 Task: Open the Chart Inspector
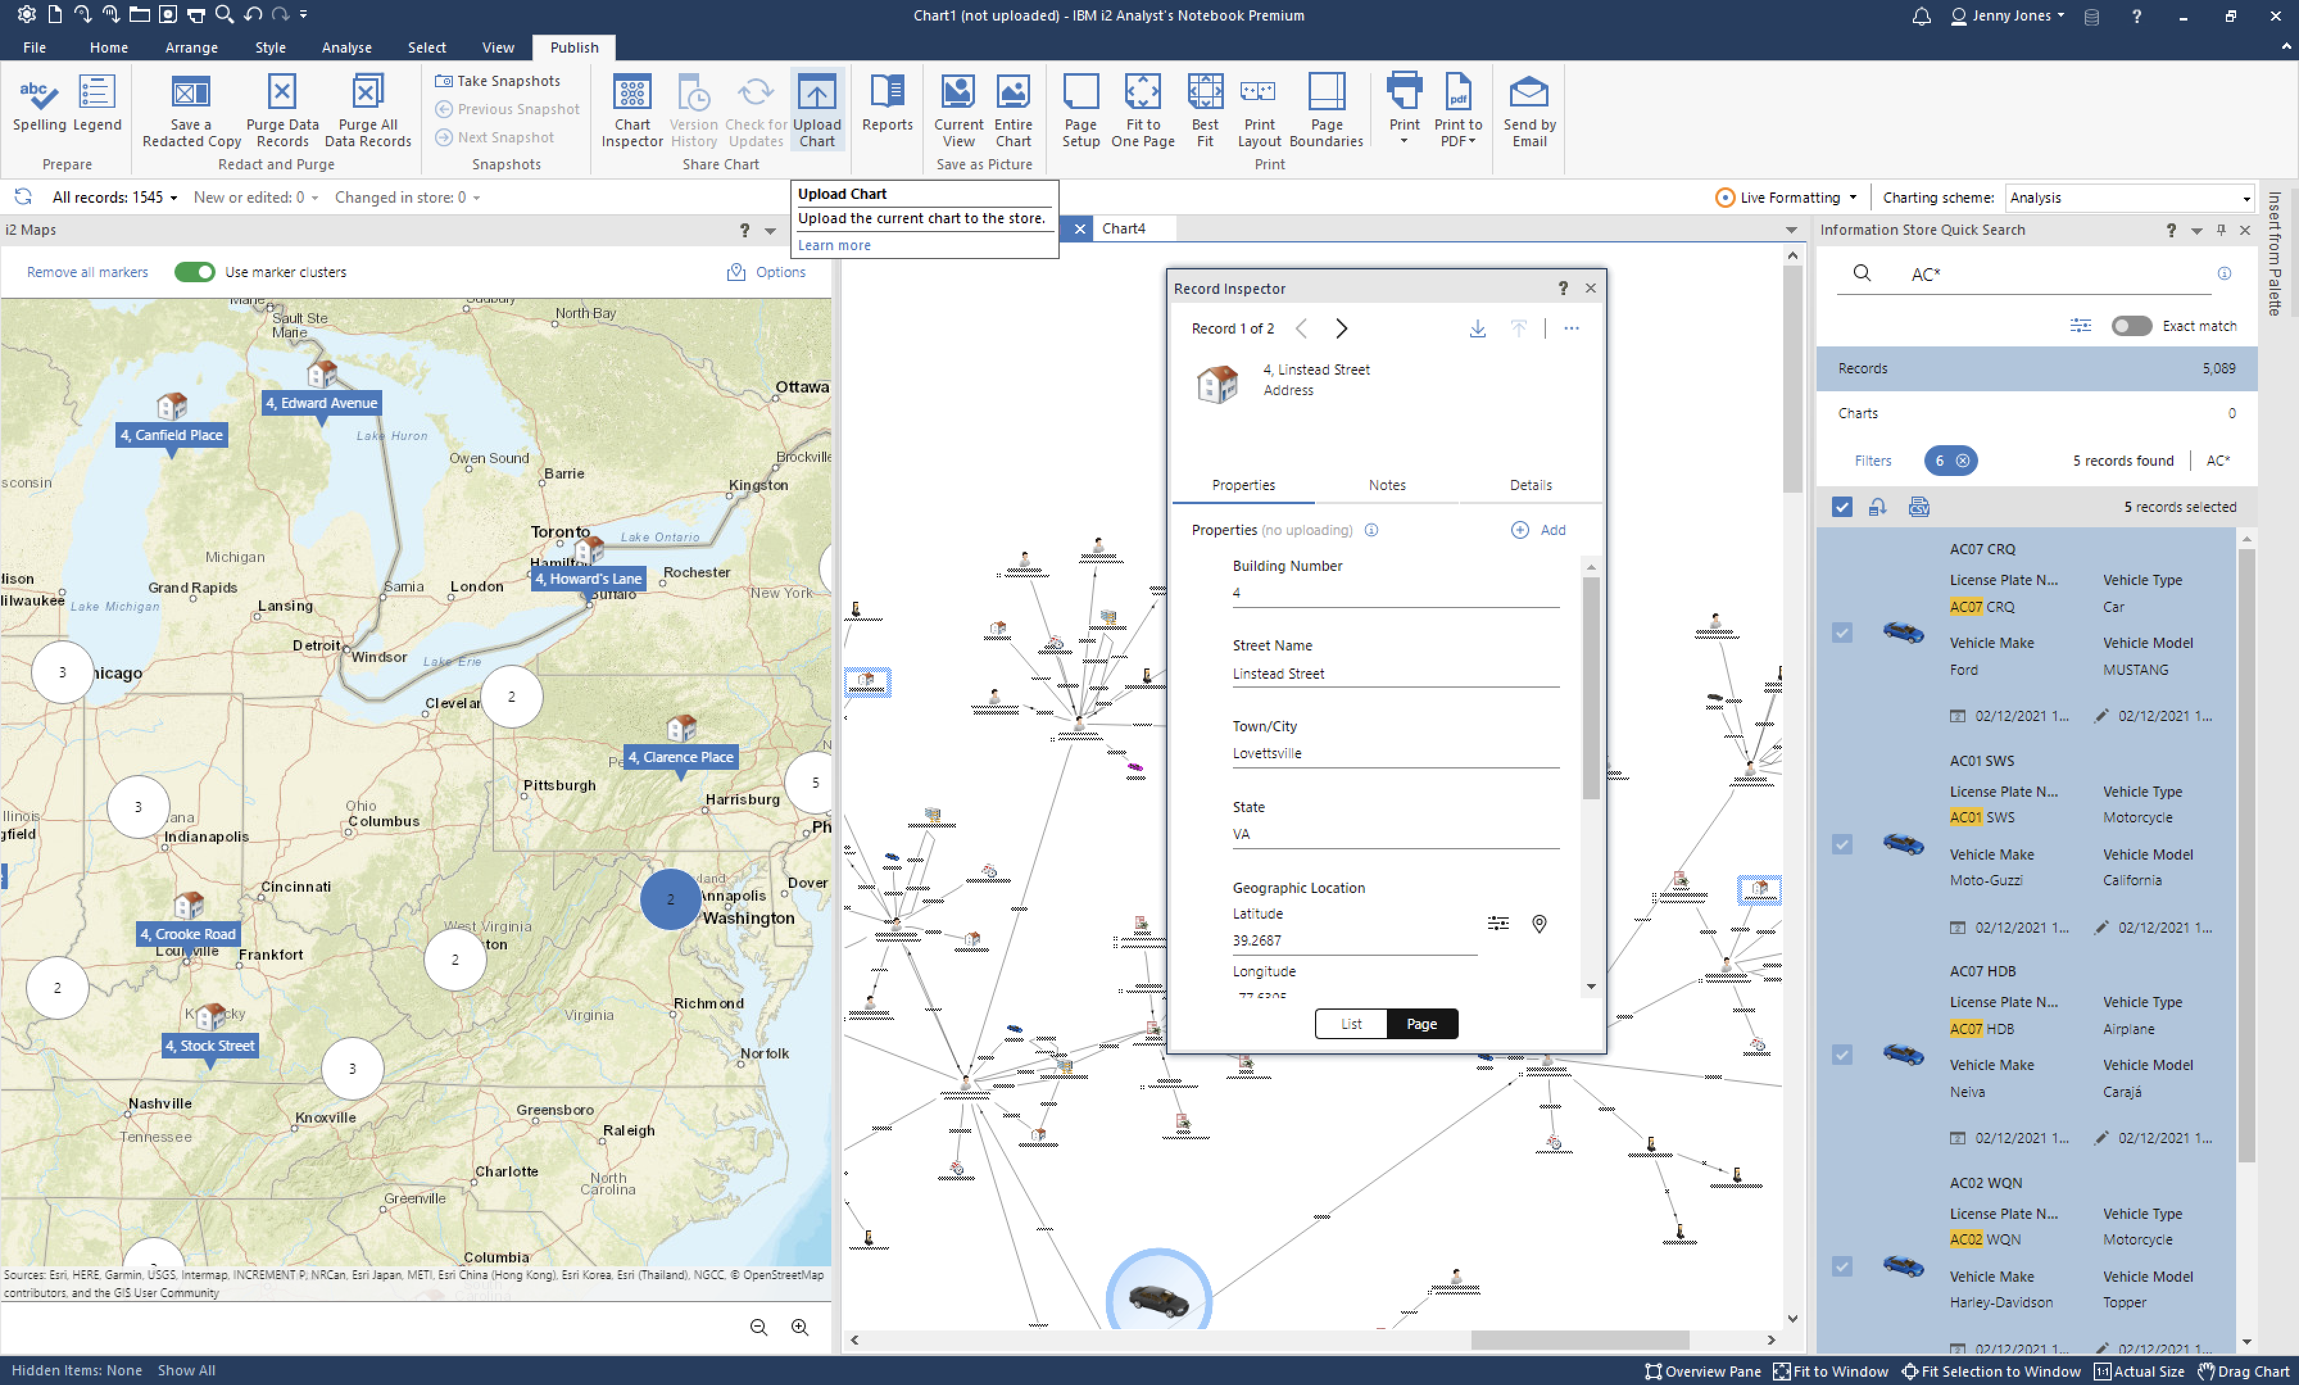(x=632, y=109)
